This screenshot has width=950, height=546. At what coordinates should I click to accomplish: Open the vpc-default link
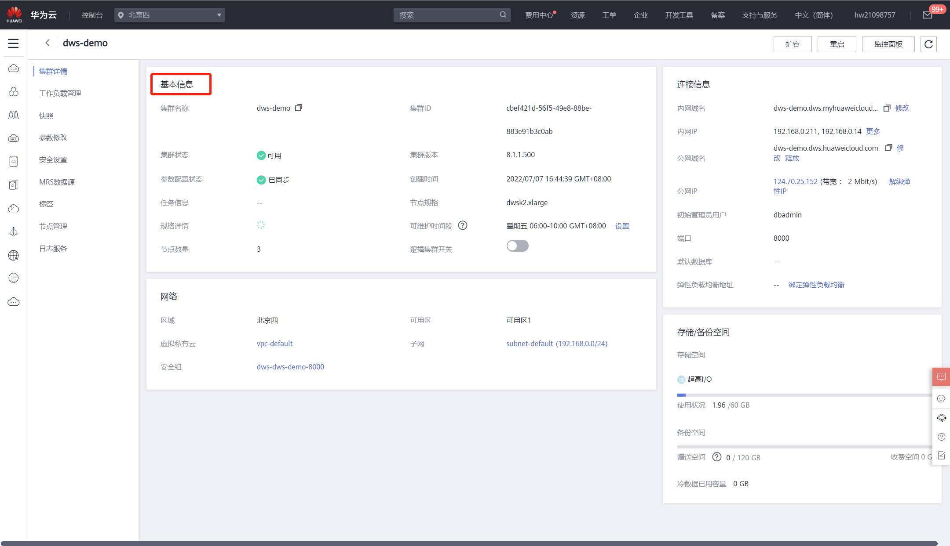pyautogui.click(x=274, y=344)
